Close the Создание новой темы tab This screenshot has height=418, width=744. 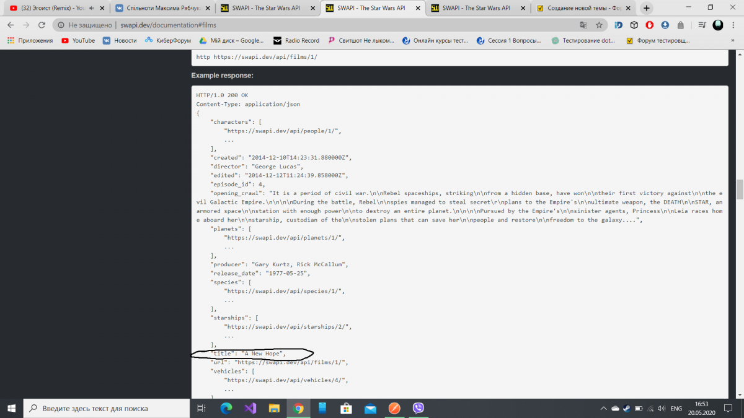pos(627,8)
